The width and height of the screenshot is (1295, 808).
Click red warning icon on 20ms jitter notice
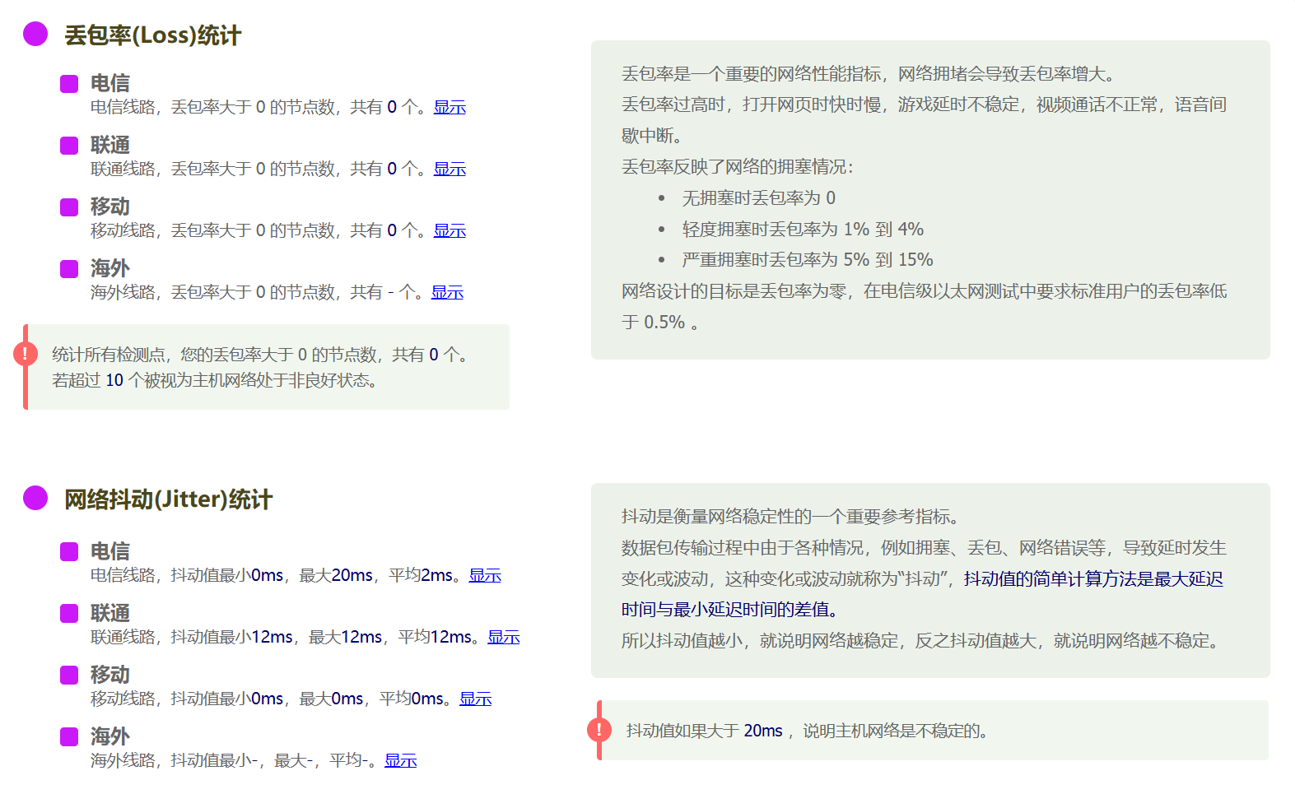pyautogui.click(x=599, y=730)
